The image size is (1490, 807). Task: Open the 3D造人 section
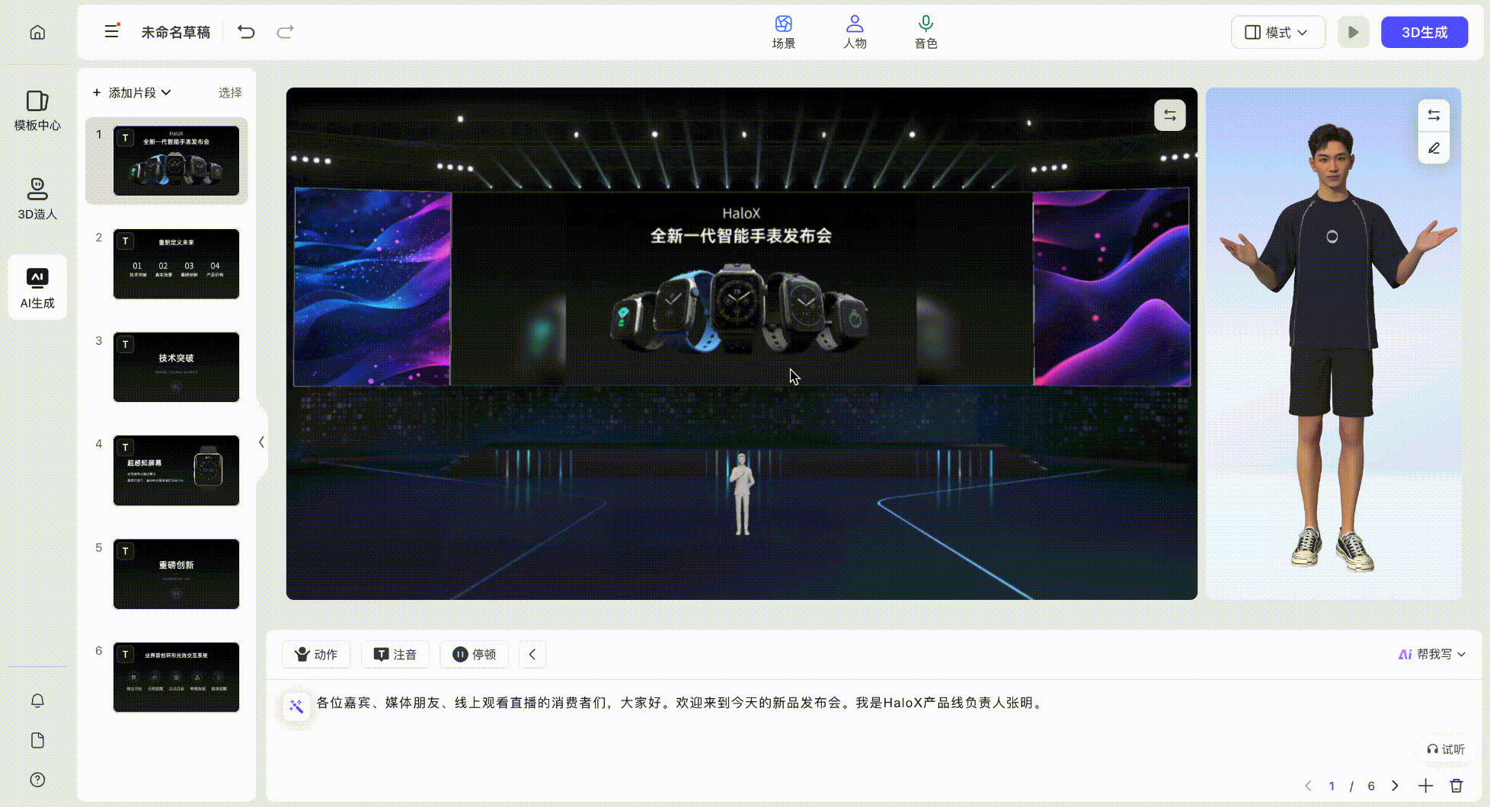click(x=37, y=199)
